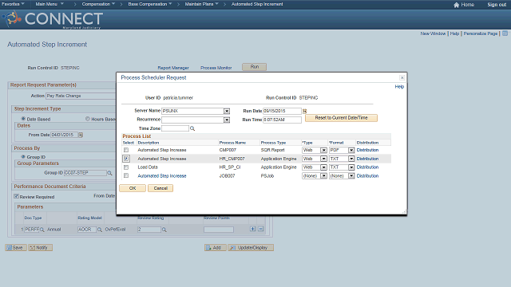
Task: Open the Report Manager link
Action: 173,68
